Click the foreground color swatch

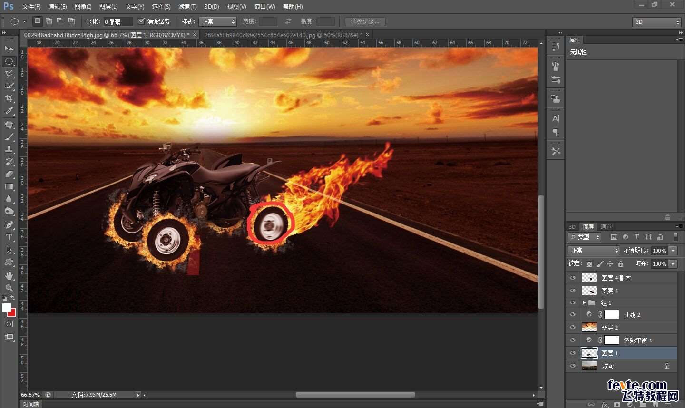coord(7,308)
